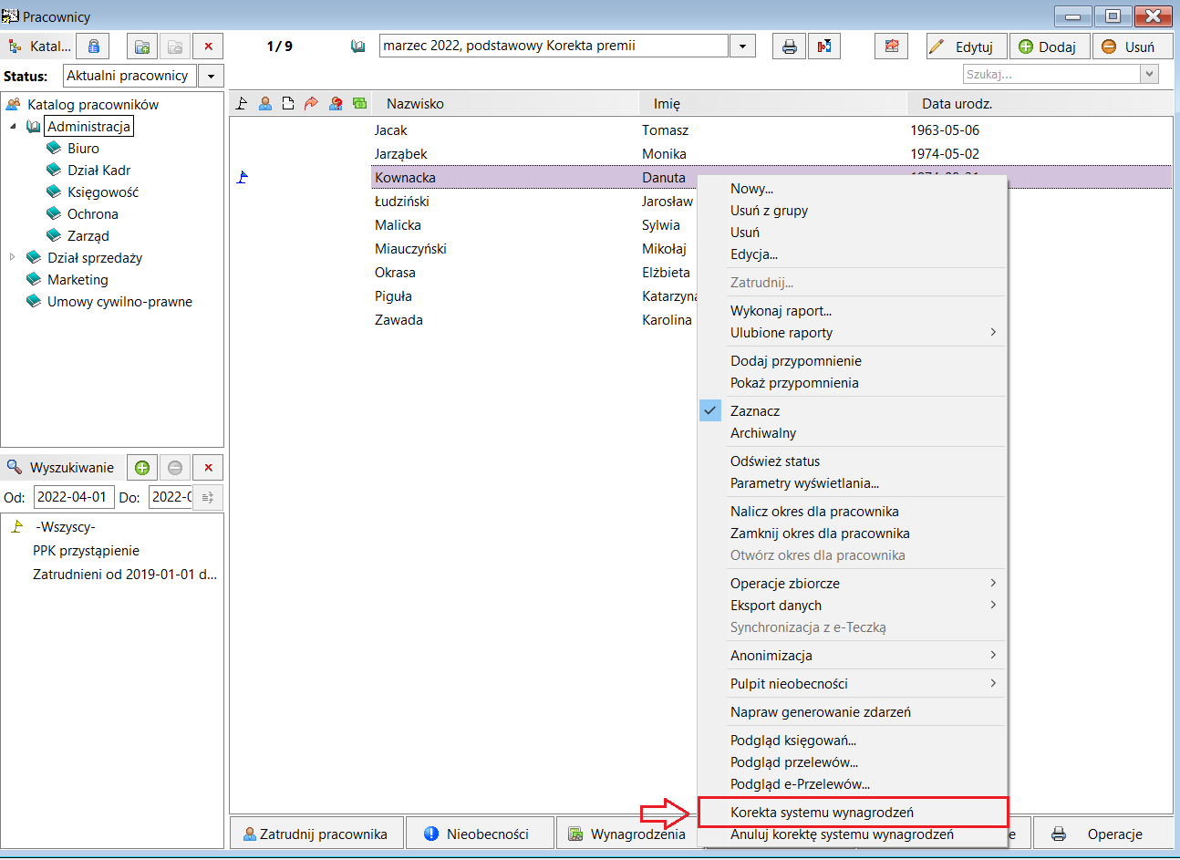Click the red X delete icon near Katal
Screen dimensions: 1180x860
tap(209, 47)
